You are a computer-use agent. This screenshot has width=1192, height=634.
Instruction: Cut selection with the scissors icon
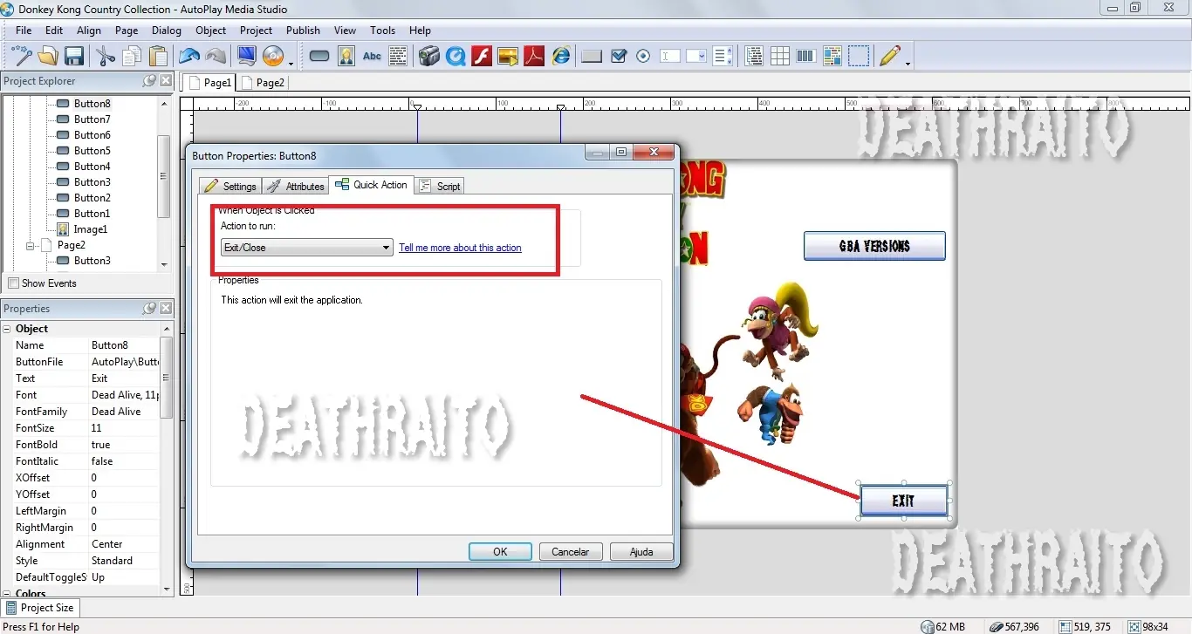[106, 56]
